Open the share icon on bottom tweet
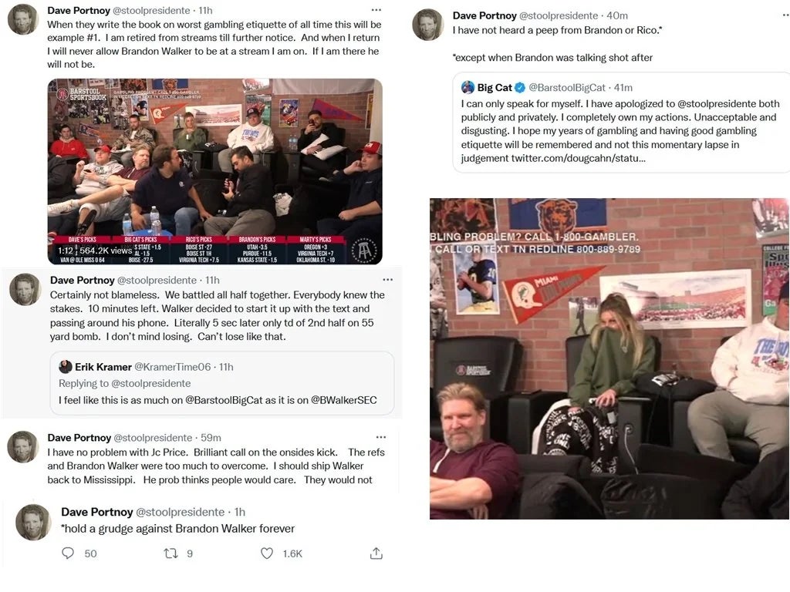This screenshot has width=790, height=592. 376,553
